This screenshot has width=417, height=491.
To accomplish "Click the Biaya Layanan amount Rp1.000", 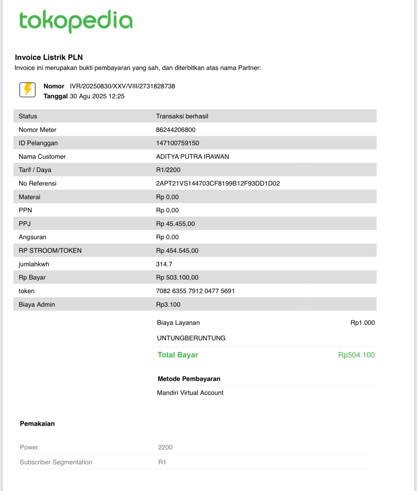I will click(x=362, y=323).
